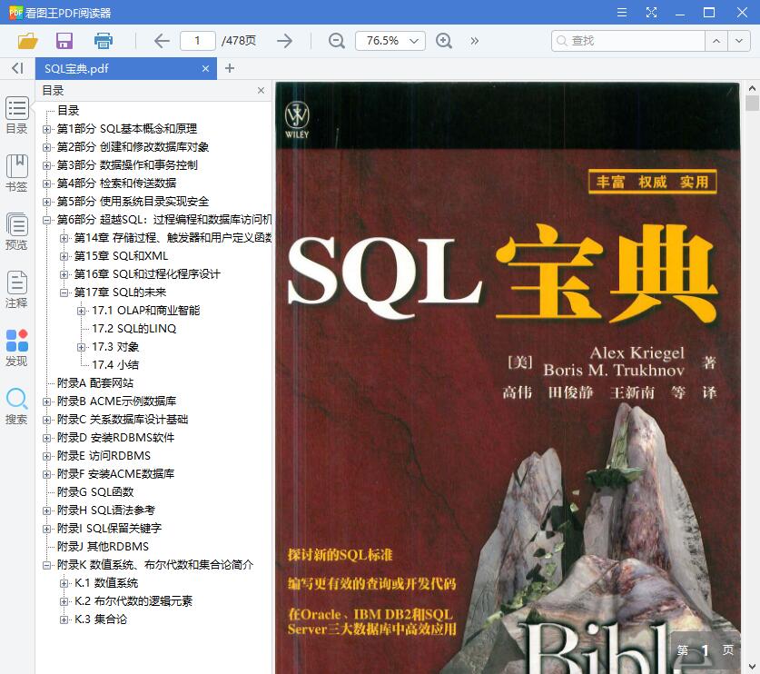Save the document using the floppy disk icon
This screenshot has height=674, width=760.
coord(64,41)
